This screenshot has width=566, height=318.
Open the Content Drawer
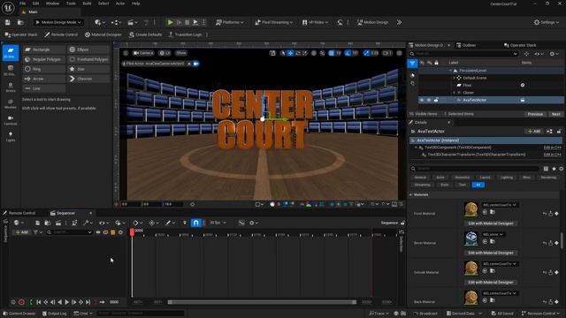(19, 314)
